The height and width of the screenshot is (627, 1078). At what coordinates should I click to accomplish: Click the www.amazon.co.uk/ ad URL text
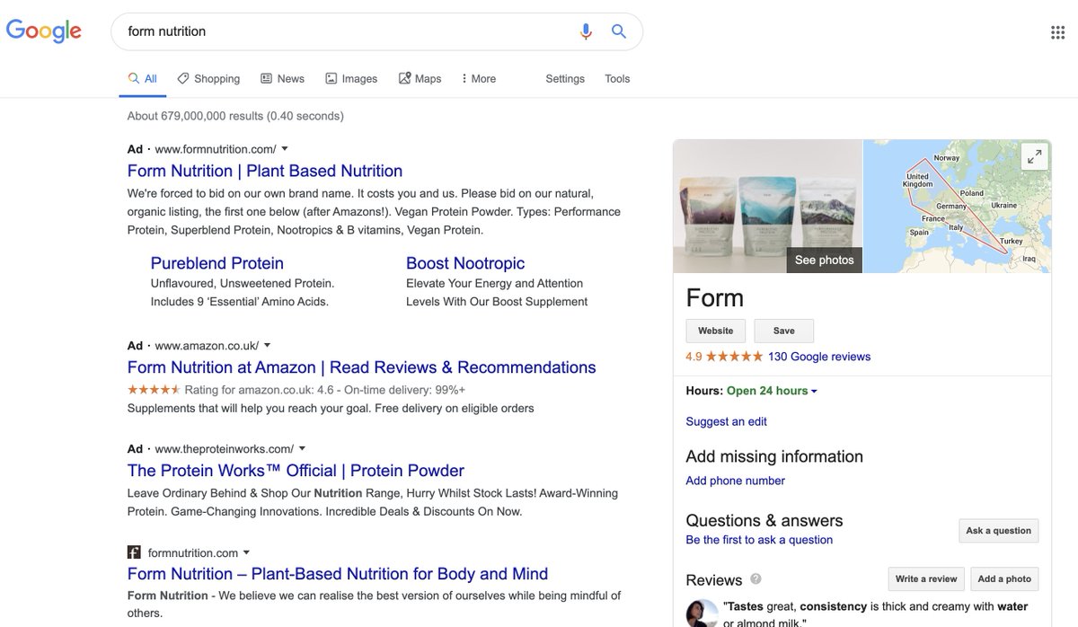coord(207,345)
